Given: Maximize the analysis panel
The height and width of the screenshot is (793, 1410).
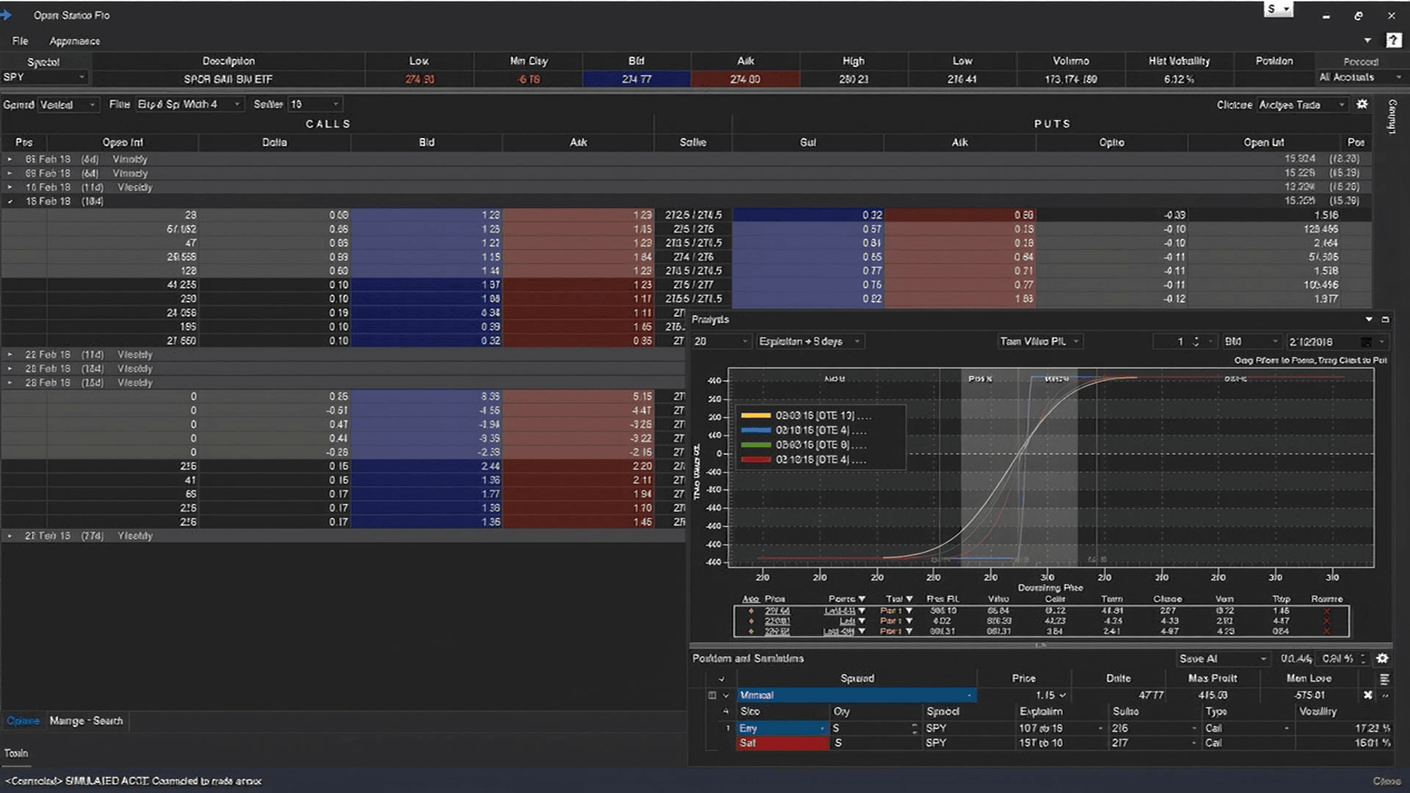Looking at the screenshot, I should tap(1385, 319).
